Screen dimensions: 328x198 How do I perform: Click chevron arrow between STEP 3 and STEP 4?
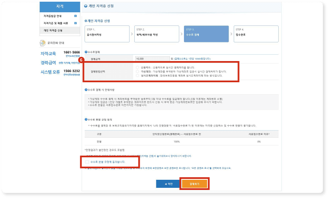pyautogui.click(x=231, y=34)
